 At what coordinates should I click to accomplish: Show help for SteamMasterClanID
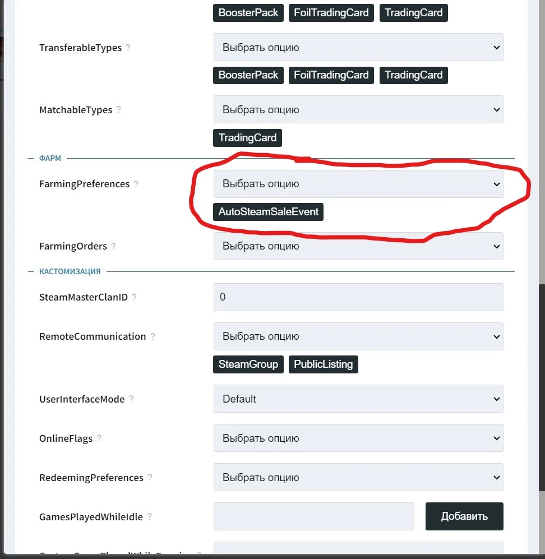coord(134,297)
